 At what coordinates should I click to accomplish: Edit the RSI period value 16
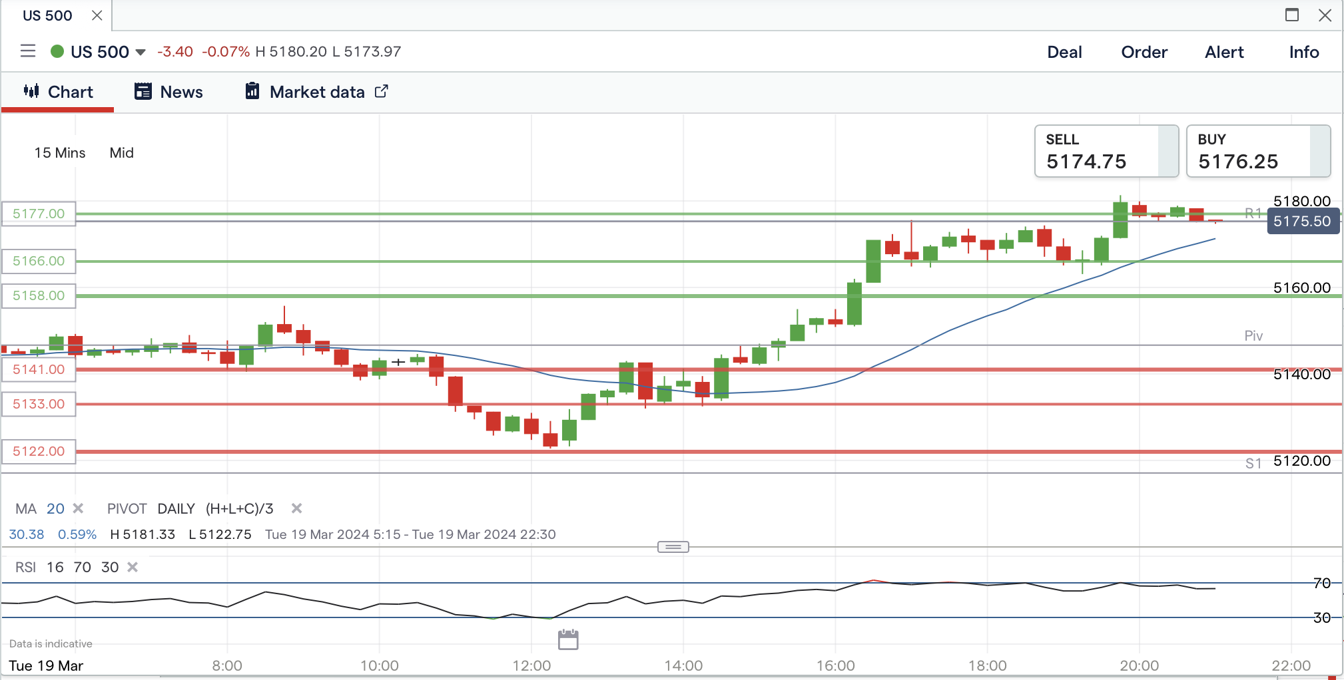55,568
